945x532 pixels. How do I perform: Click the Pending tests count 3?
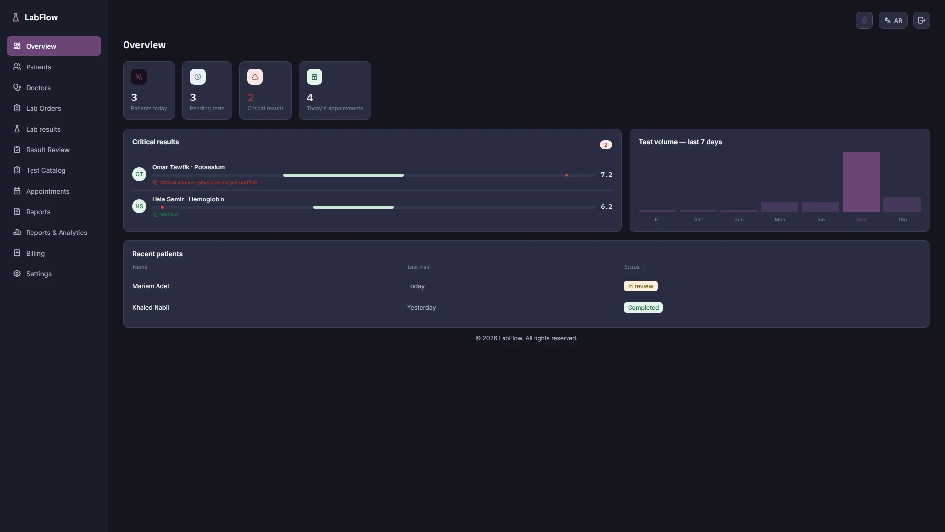click(193, 97)
